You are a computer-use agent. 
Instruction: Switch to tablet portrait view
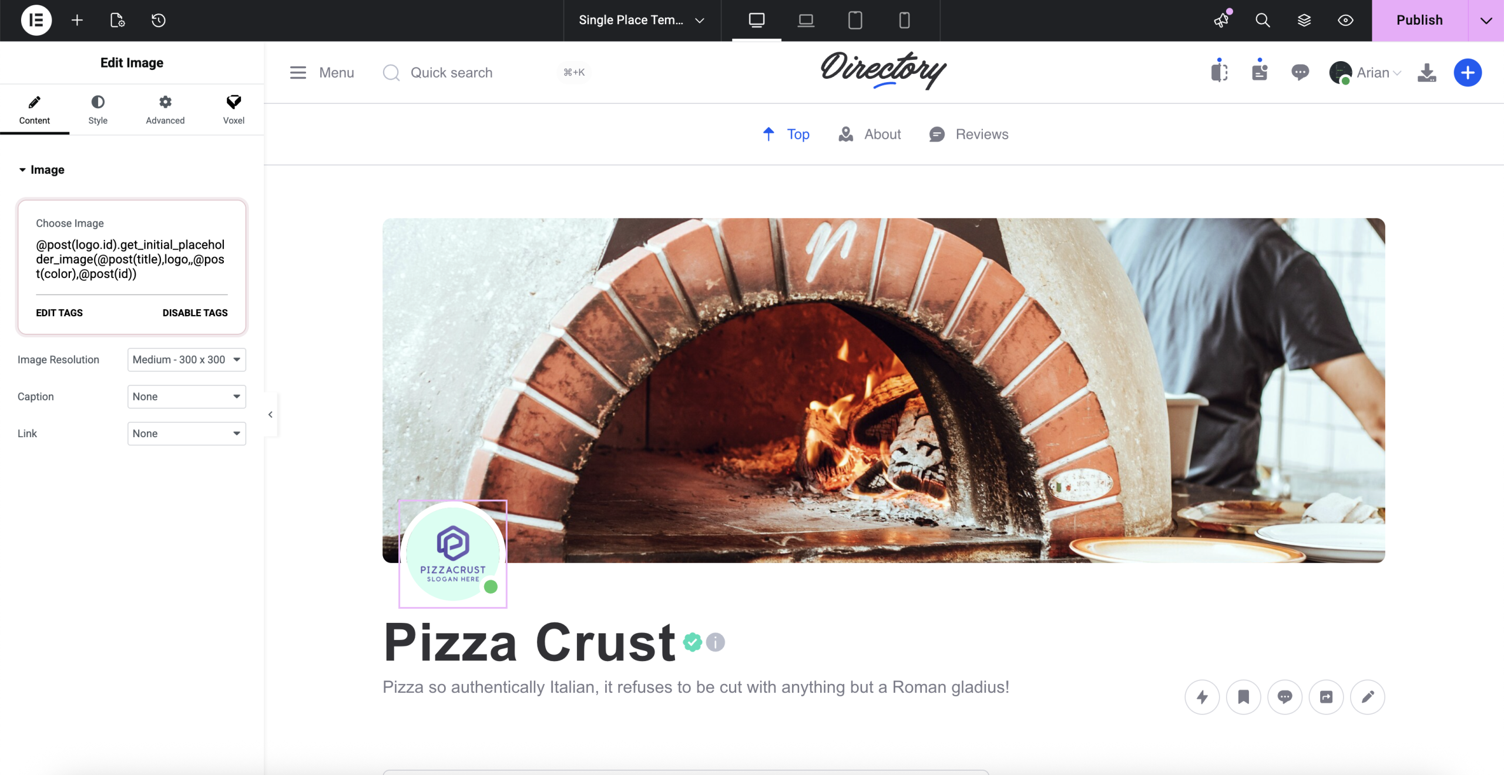tap(855, 20)
